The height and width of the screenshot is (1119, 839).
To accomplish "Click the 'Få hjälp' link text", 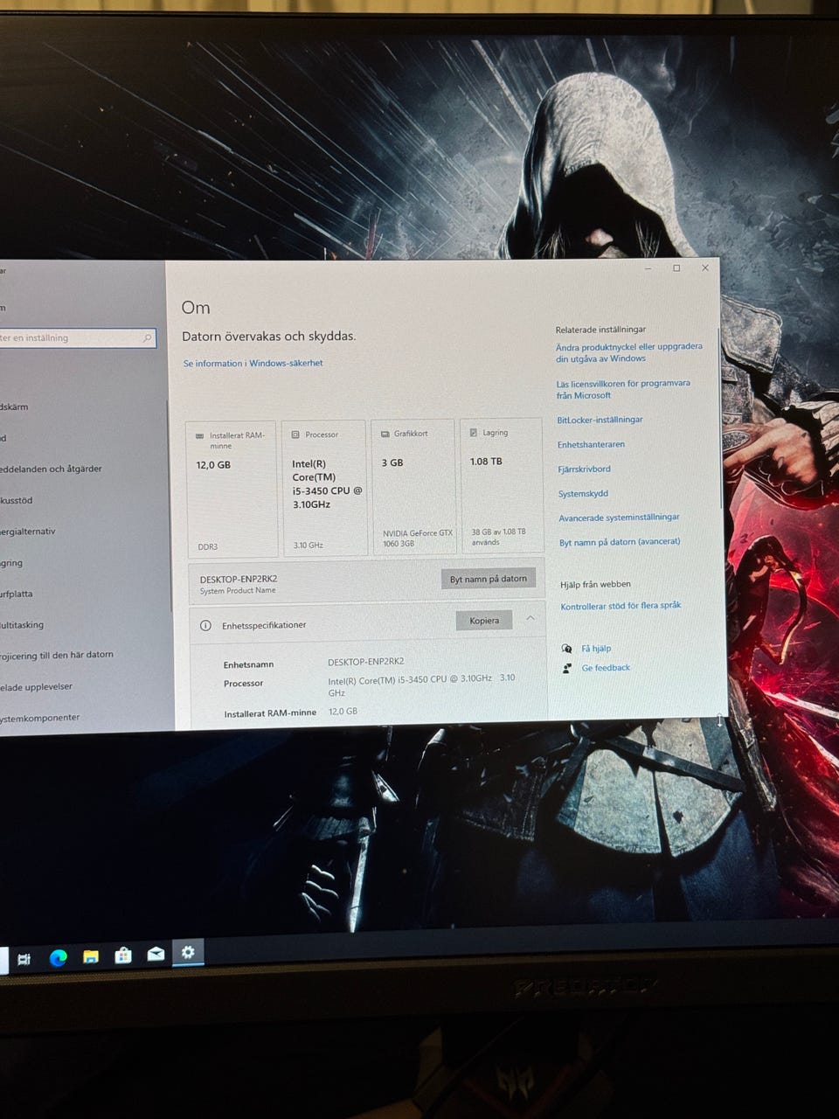I will click(597, 649).
